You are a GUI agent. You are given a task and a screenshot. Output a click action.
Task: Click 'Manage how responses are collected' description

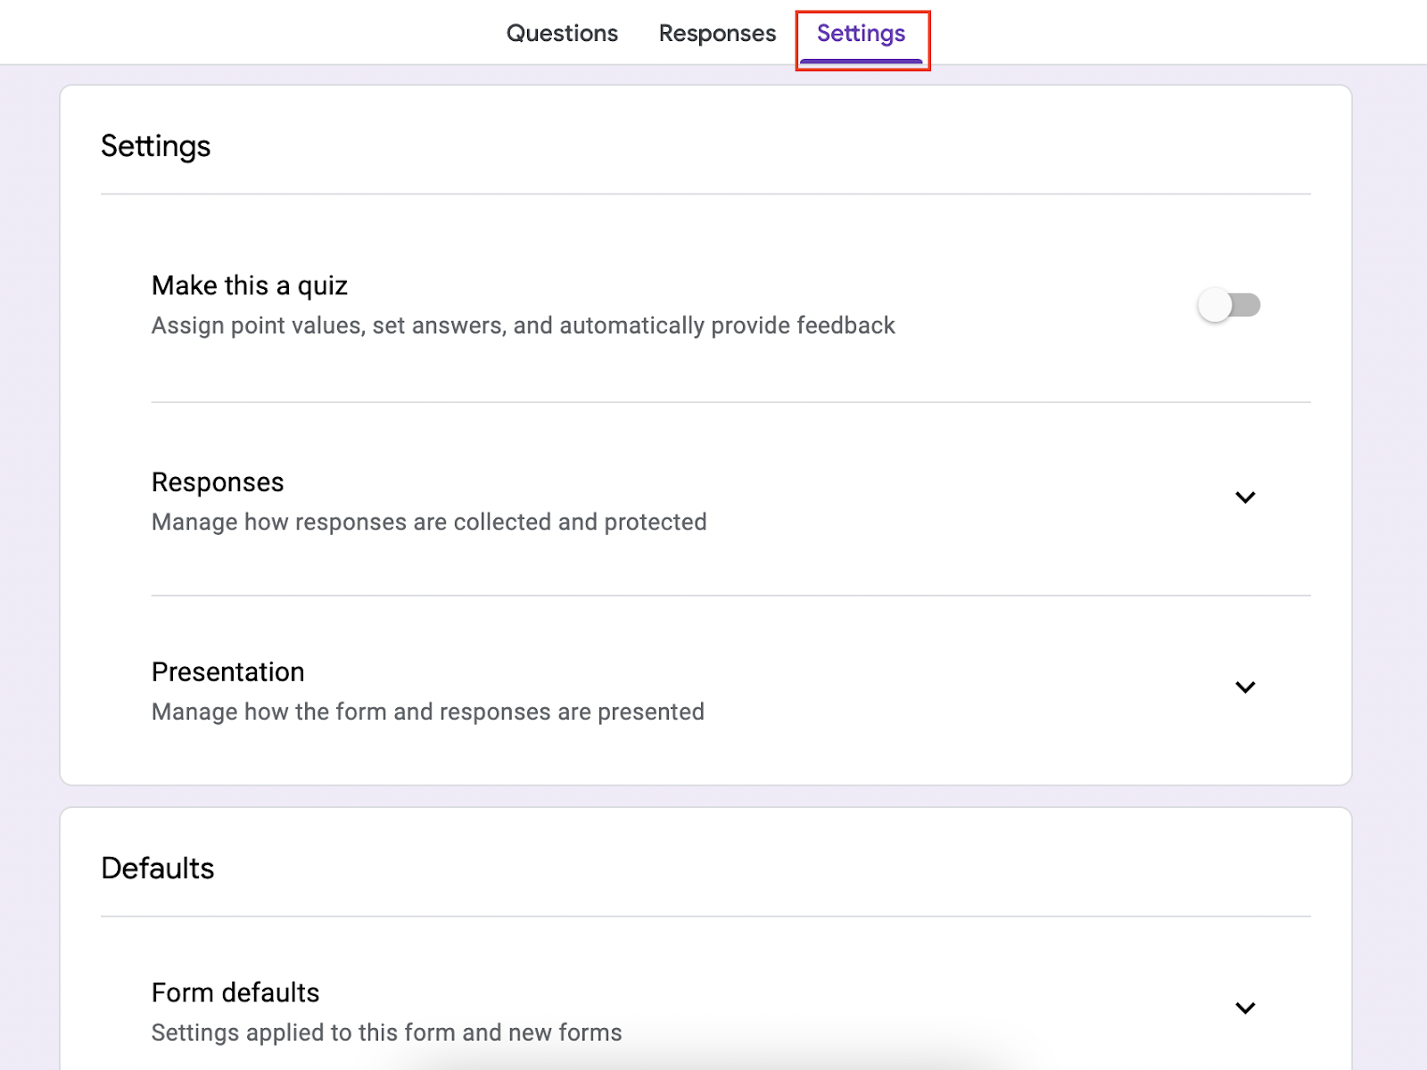[x=429, y=523]
